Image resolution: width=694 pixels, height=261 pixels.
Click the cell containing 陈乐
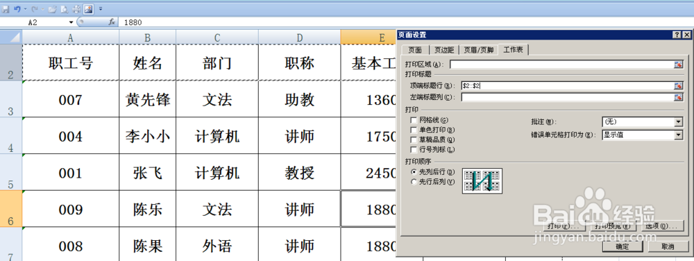coord(147,209)
